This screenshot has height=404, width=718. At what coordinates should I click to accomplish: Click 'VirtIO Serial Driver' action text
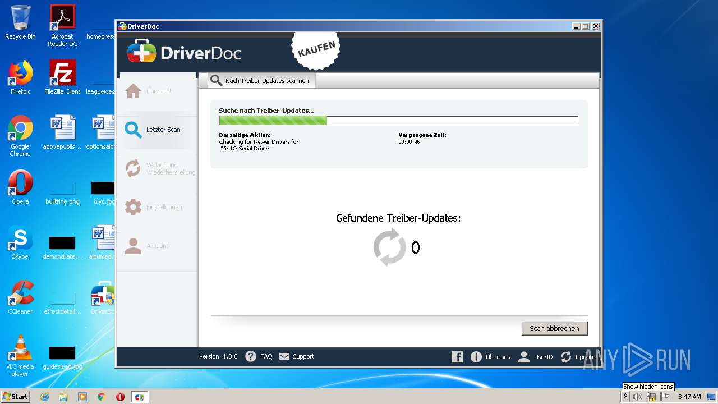pyautogui.click(x=246, y=149)
